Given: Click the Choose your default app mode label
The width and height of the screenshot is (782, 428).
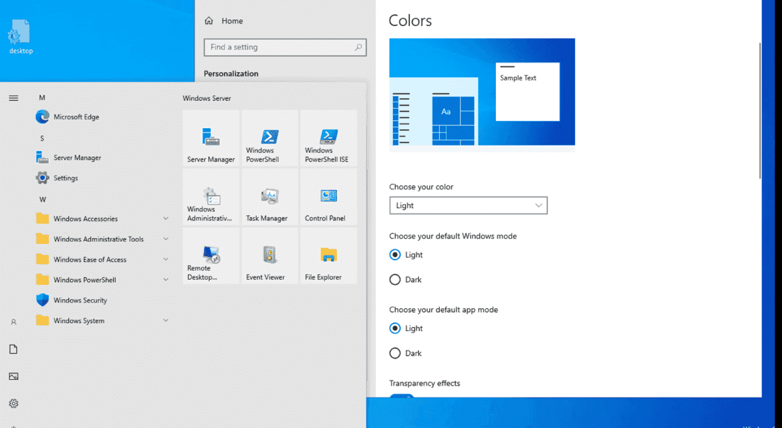Looking at the screenshot, I should (x=443, y=310).
